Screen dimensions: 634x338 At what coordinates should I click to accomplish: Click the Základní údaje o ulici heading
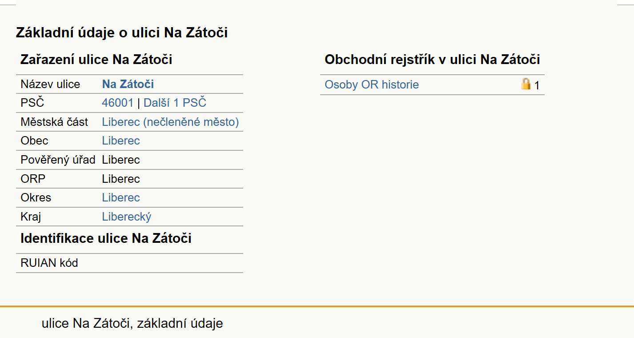[x=122, y=32]
